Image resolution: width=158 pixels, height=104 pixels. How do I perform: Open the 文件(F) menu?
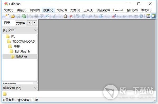point(8,10)
